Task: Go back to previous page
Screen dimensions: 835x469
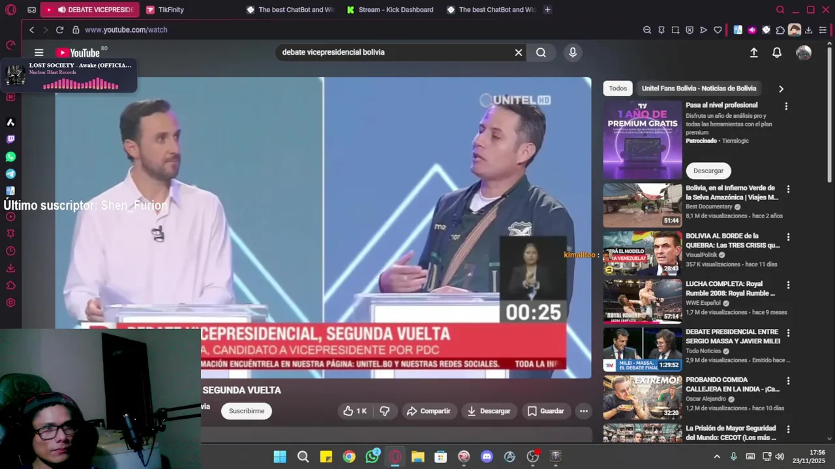Action: (31, 30)
